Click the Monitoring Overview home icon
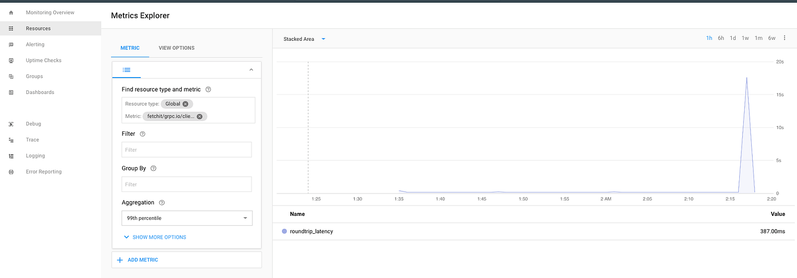The image size is (797, 278). [x=11, y=12]
